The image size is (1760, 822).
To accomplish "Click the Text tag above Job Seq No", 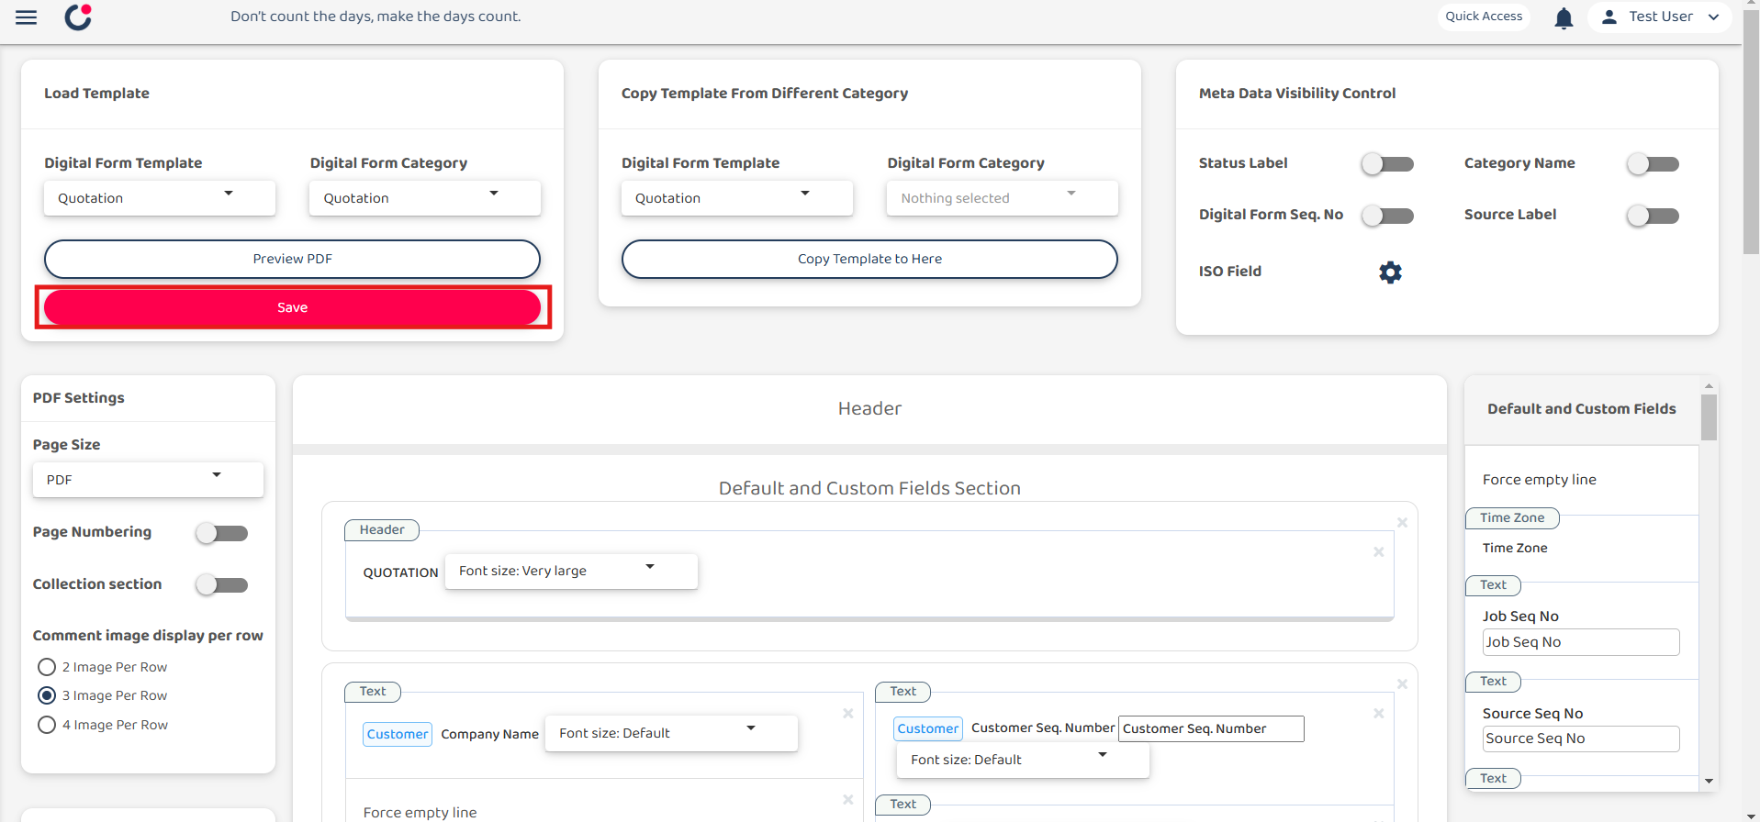I will pyautogui.click(x=1494, y=585).
